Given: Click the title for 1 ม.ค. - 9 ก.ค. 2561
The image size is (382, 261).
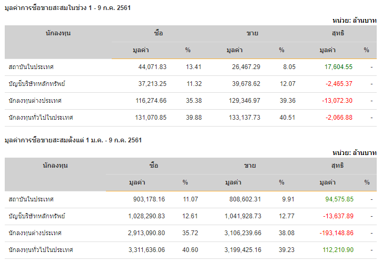Looking at the screenshot, I should [73, 140].
